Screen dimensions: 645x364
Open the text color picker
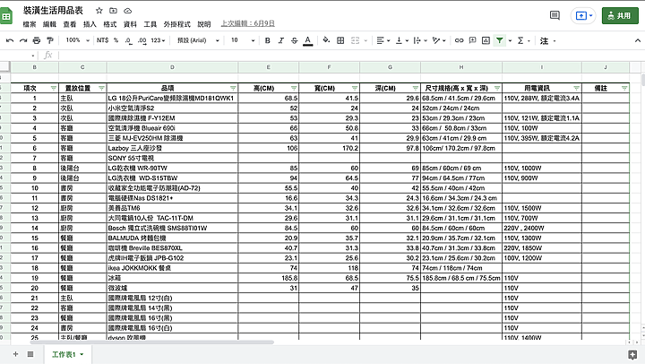(307, 40)
